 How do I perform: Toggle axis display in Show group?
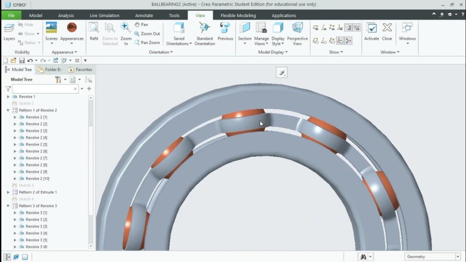(324, 28)
